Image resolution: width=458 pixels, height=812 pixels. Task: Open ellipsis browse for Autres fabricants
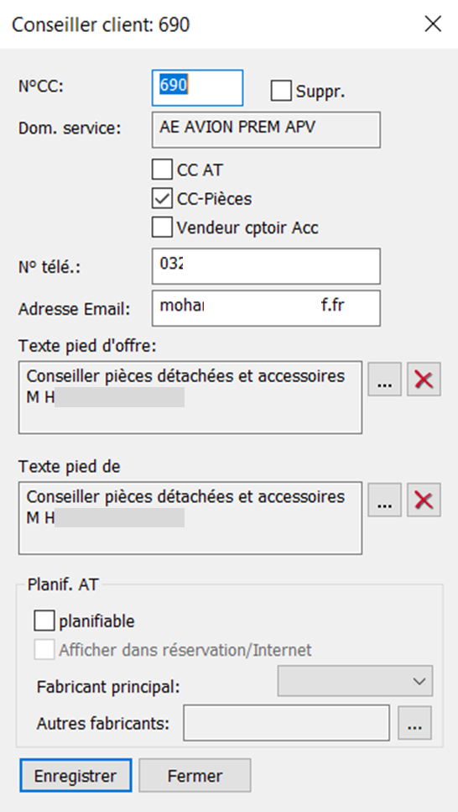(x=414, y=722)
